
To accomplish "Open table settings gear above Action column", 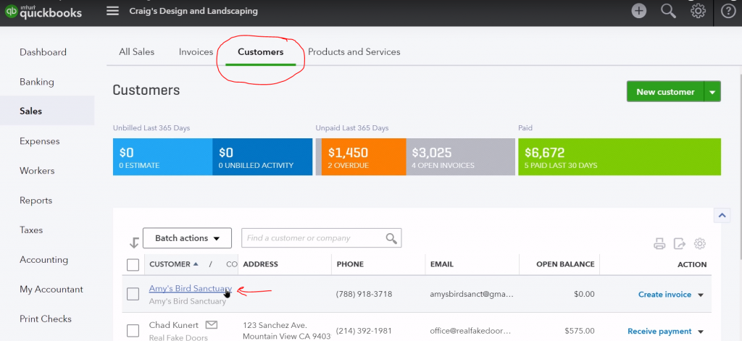I will point(700,244).
